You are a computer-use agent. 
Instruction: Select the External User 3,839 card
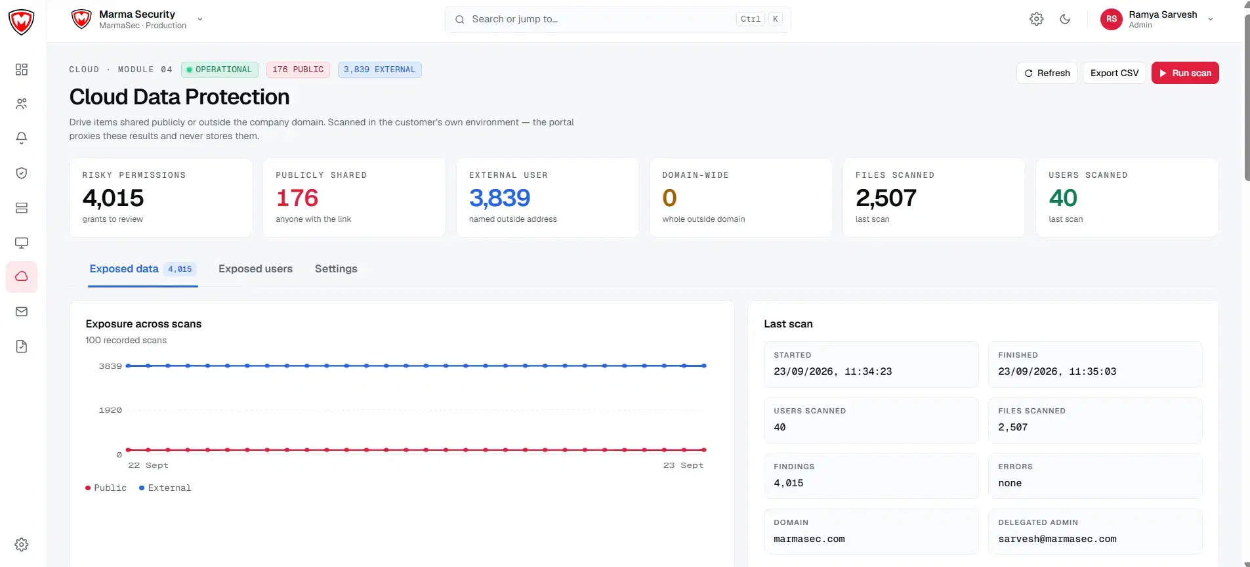(x=547, y=198)
